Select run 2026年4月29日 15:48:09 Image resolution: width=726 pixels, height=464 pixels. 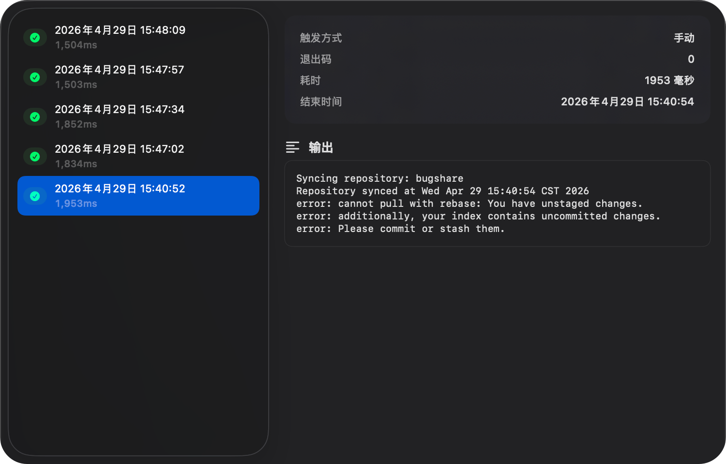click(138, 37)
